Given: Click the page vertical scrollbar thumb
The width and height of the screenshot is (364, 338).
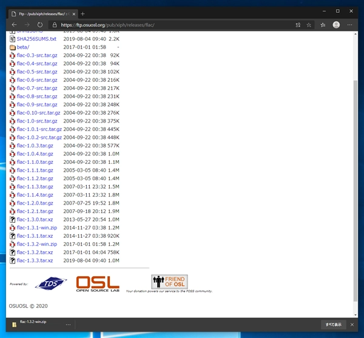Looking at the screenshot, I should pyautogui.click(x=356, y=191).
